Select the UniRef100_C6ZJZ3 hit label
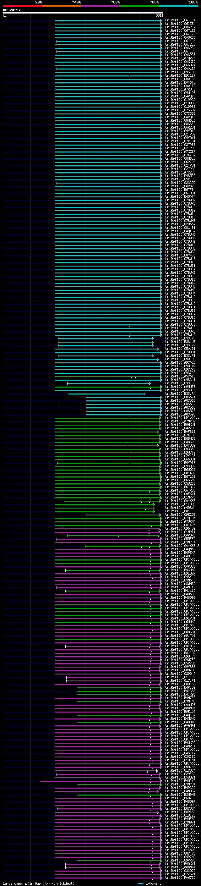 (180, 34)
